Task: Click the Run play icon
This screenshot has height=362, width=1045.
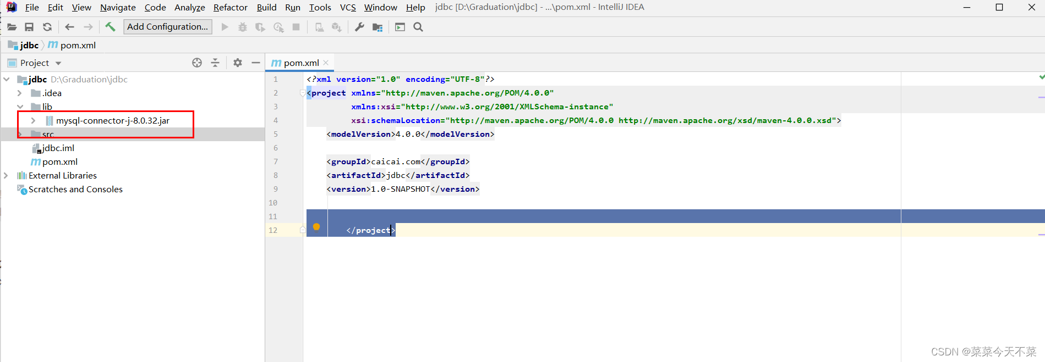Action: click(225, 27)
